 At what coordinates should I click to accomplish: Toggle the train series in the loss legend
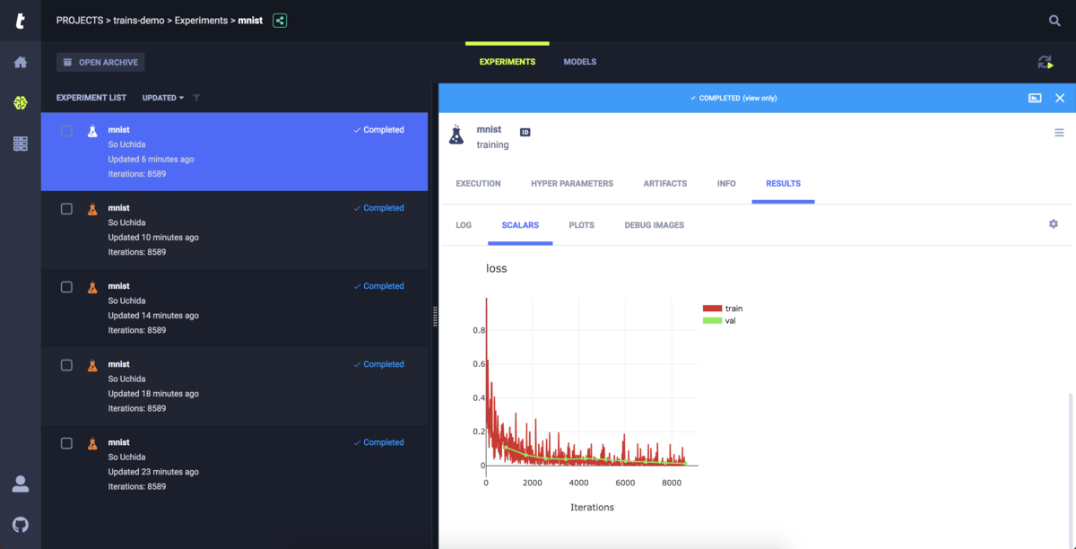723,309
